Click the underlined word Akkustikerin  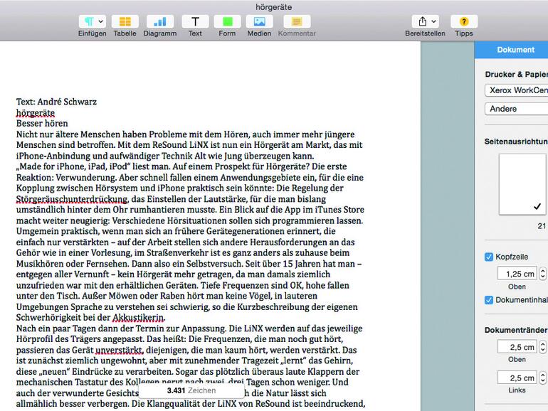point(138,317)
